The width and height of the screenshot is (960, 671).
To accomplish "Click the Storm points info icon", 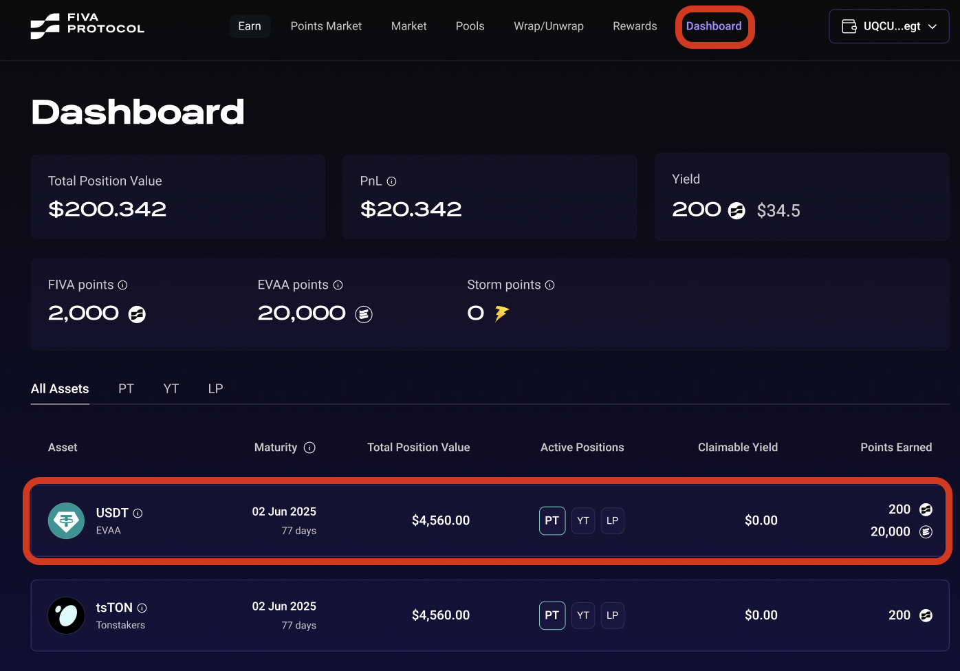I will pyautogui.click(x=550, y=285).
